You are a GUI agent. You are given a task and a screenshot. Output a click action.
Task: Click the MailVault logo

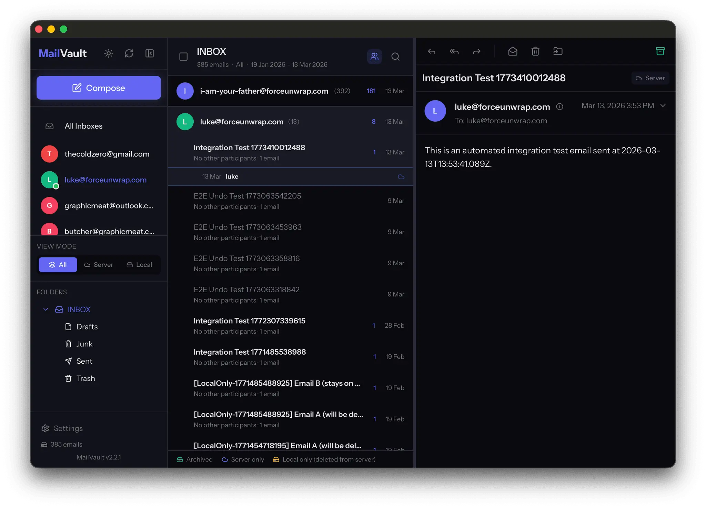[63, 53]
